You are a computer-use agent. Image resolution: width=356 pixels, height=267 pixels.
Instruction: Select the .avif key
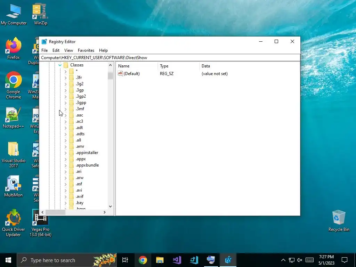80,197
